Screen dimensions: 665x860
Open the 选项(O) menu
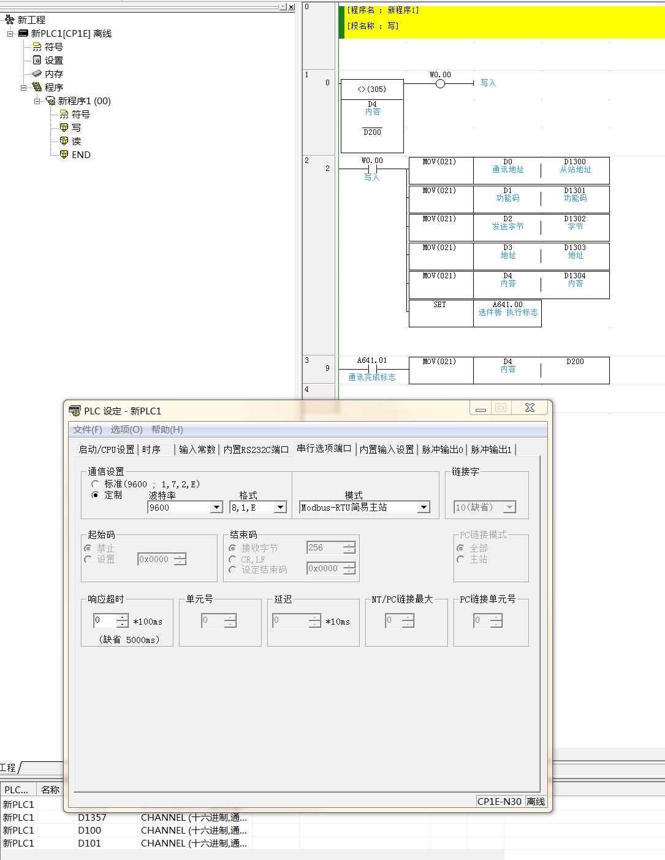[126, 430]
